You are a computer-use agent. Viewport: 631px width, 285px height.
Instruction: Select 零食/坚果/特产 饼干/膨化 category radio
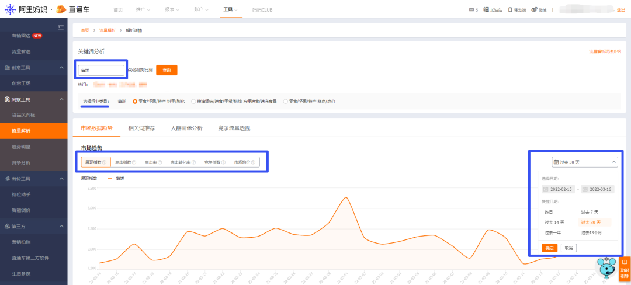135,102
